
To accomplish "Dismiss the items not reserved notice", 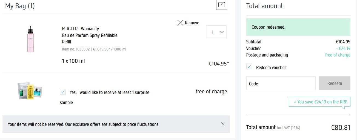I will click(x=223, y=124).
